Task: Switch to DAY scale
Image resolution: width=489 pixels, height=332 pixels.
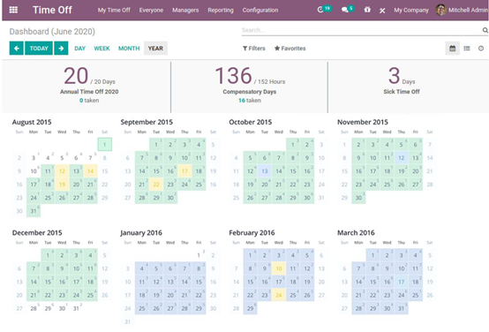Action: click(79, 49)
